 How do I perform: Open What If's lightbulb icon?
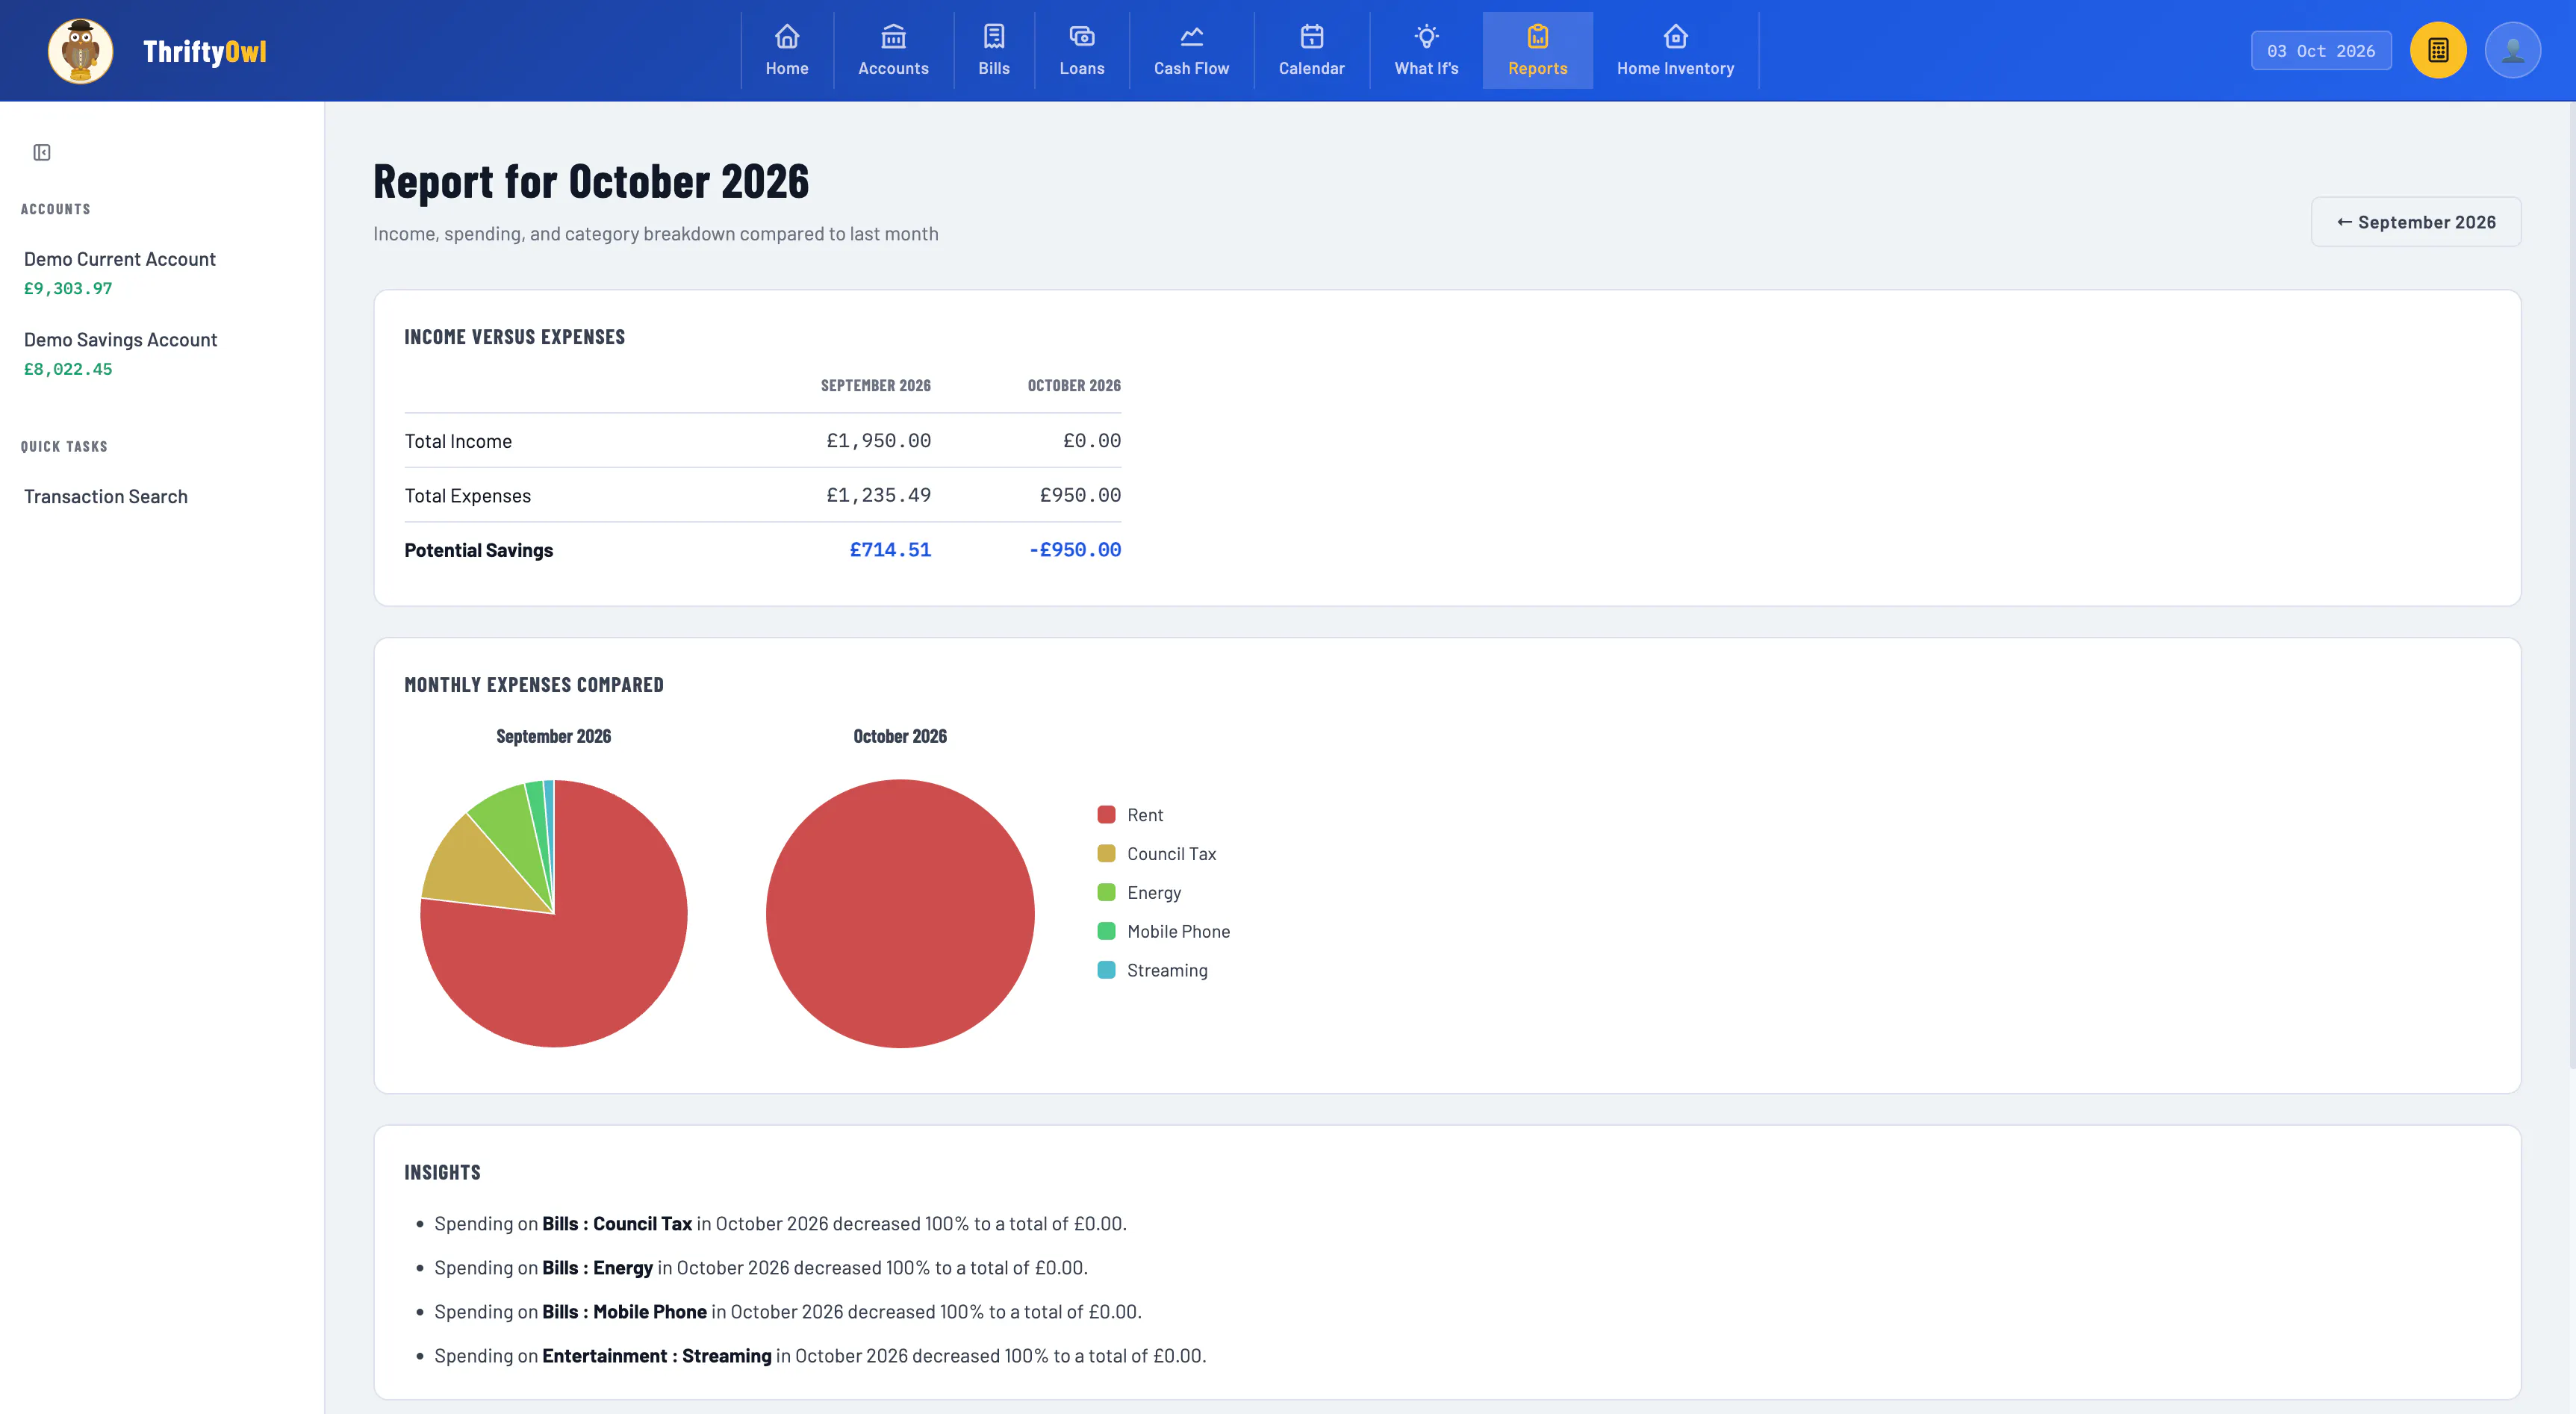1427,37
